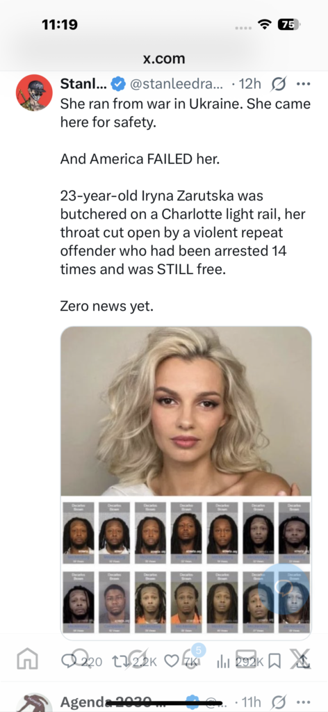Tap the floating blue chat bubble
The image size is (328, 712).
click(x=284, y=589)
